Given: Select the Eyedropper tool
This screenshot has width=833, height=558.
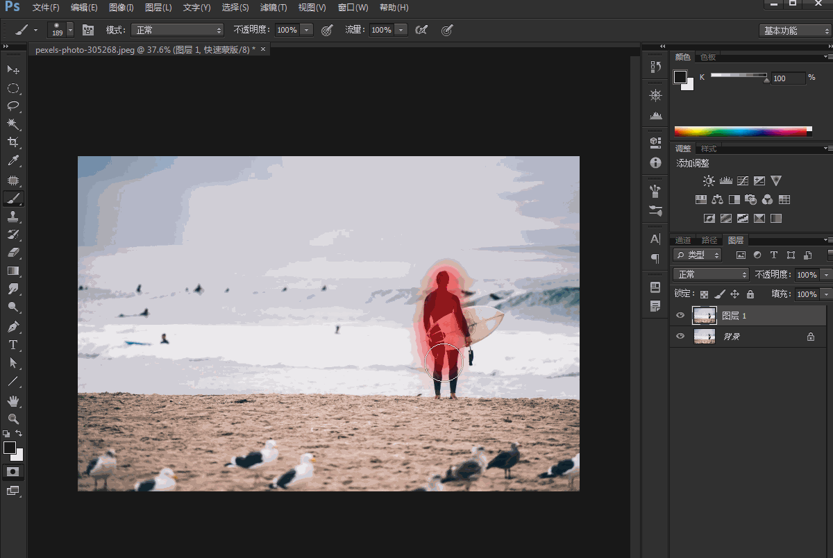Looking at the screenshot, I should (13, 161).
